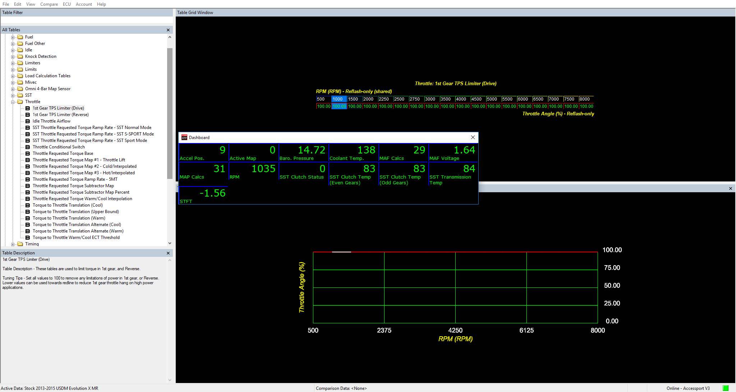Image resolution: width=736 pixels, height=392 pixels.
Task: Click Throttle Conditional Switch table icon
Action: point(28,147)
